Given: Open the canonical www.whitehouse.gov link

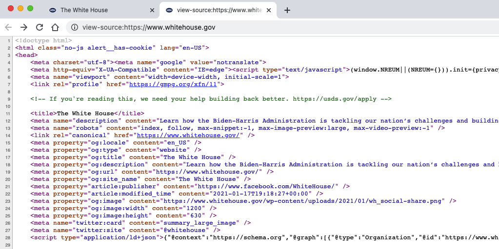Looking at the screenshot, I should pos(189,135).
